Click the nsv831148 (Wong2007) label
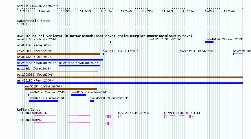The width and height of the screenshot is (251, 139). pos(34,45)
